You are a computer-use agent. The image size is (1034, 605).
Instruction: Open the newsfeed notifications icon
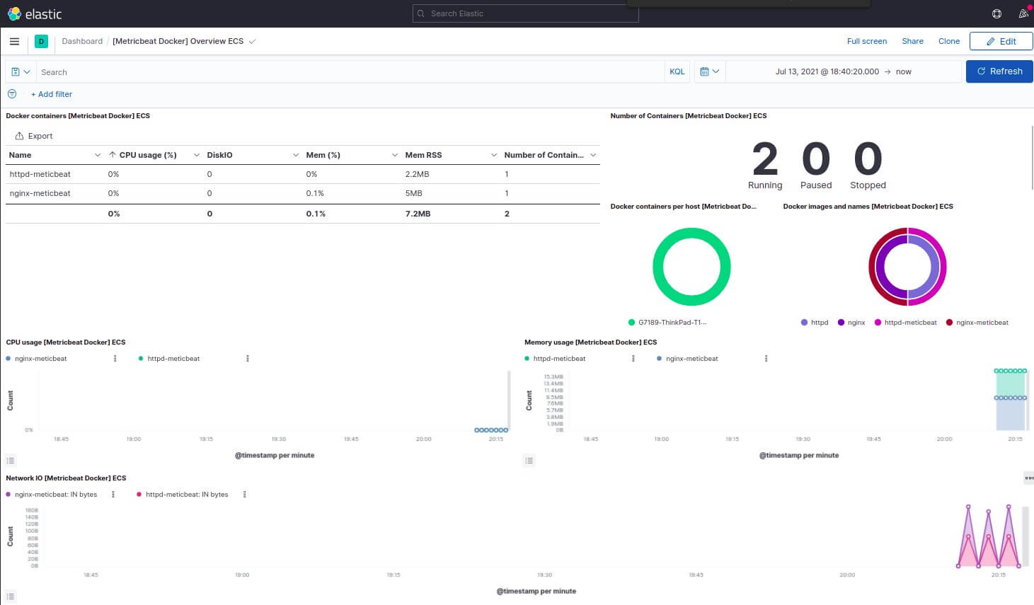click(1023, 13)
